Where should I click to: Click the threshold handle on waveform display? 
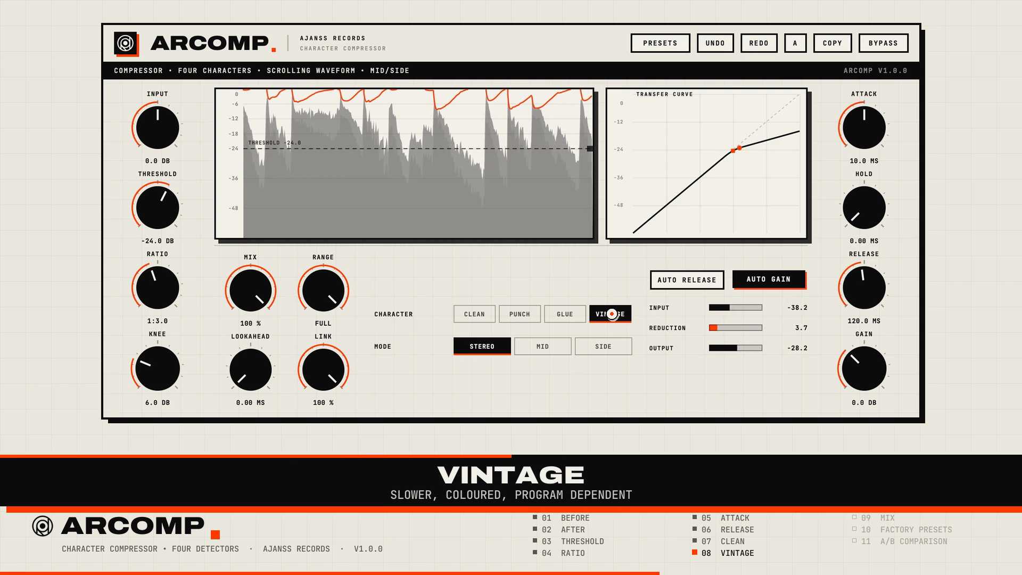click(590, 149)
